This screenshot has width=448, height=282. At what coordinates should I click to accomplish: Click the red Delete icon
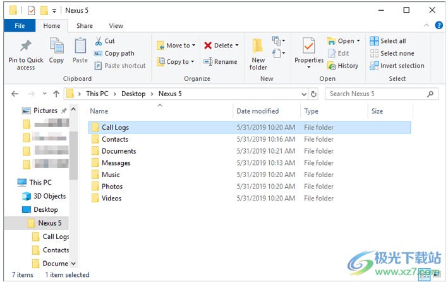click(x=209, y=46)
